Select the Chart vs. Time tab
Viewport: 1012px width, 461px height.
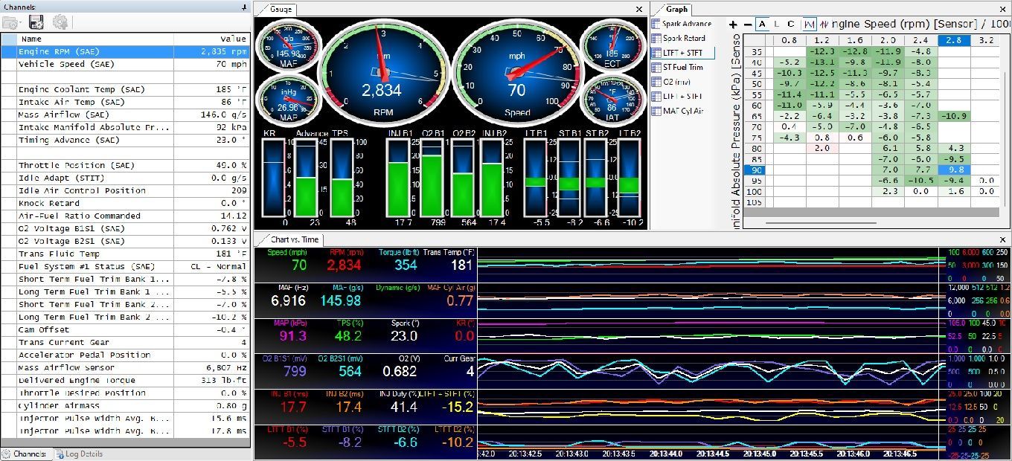click(x=293, y=239)
